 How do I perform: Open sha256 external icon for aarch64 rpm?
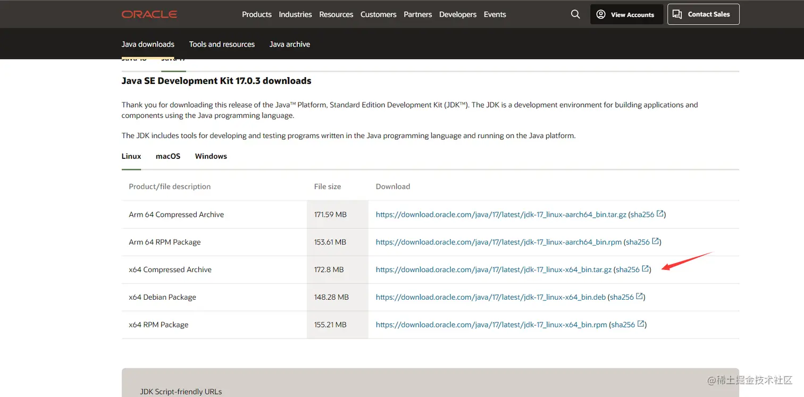coord(656,242)
